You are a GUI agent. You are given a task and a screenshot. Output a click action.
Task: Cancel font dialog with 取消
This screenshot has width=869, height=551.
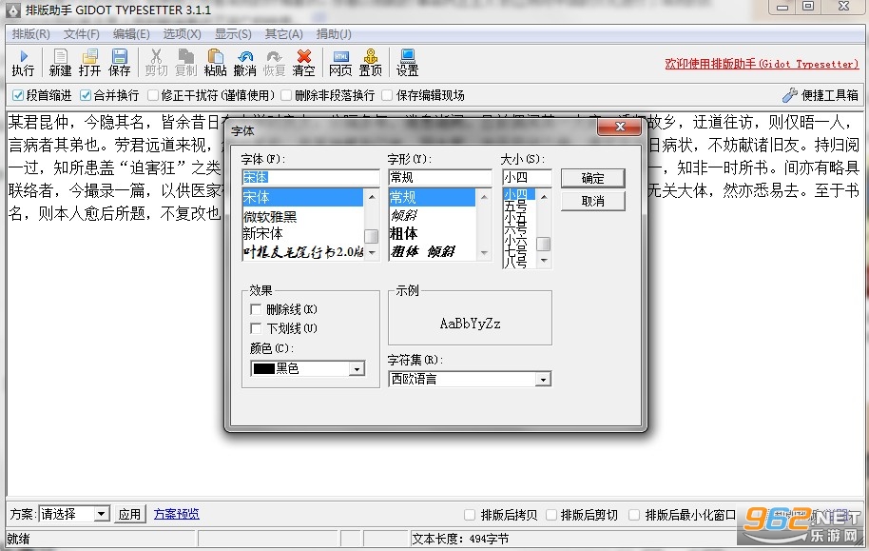pyautogui.click(x=592, y=201)
